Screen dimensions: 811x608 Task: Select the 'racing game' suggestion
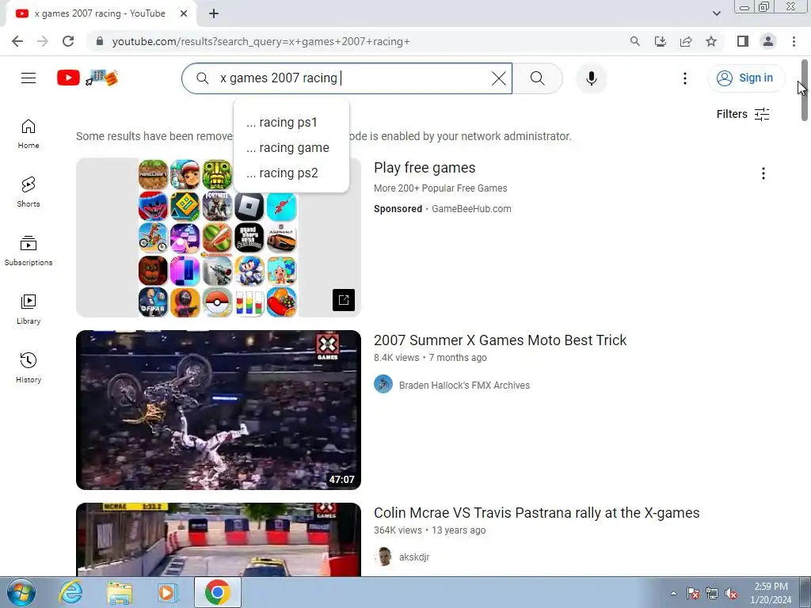click(x=291, y=147)
